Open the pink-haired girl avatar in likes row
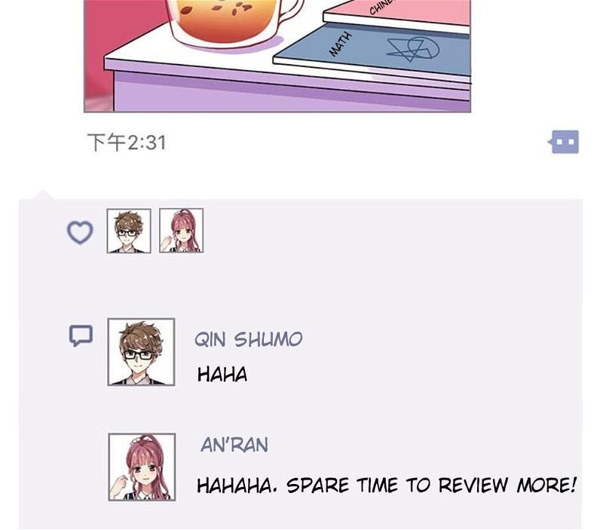Screen dimensions: 603x530 click(x=181, y=231)
